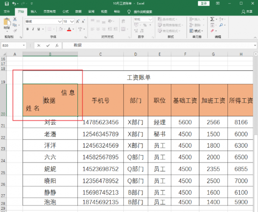Open the 文件 File tab

pos(7,12)
